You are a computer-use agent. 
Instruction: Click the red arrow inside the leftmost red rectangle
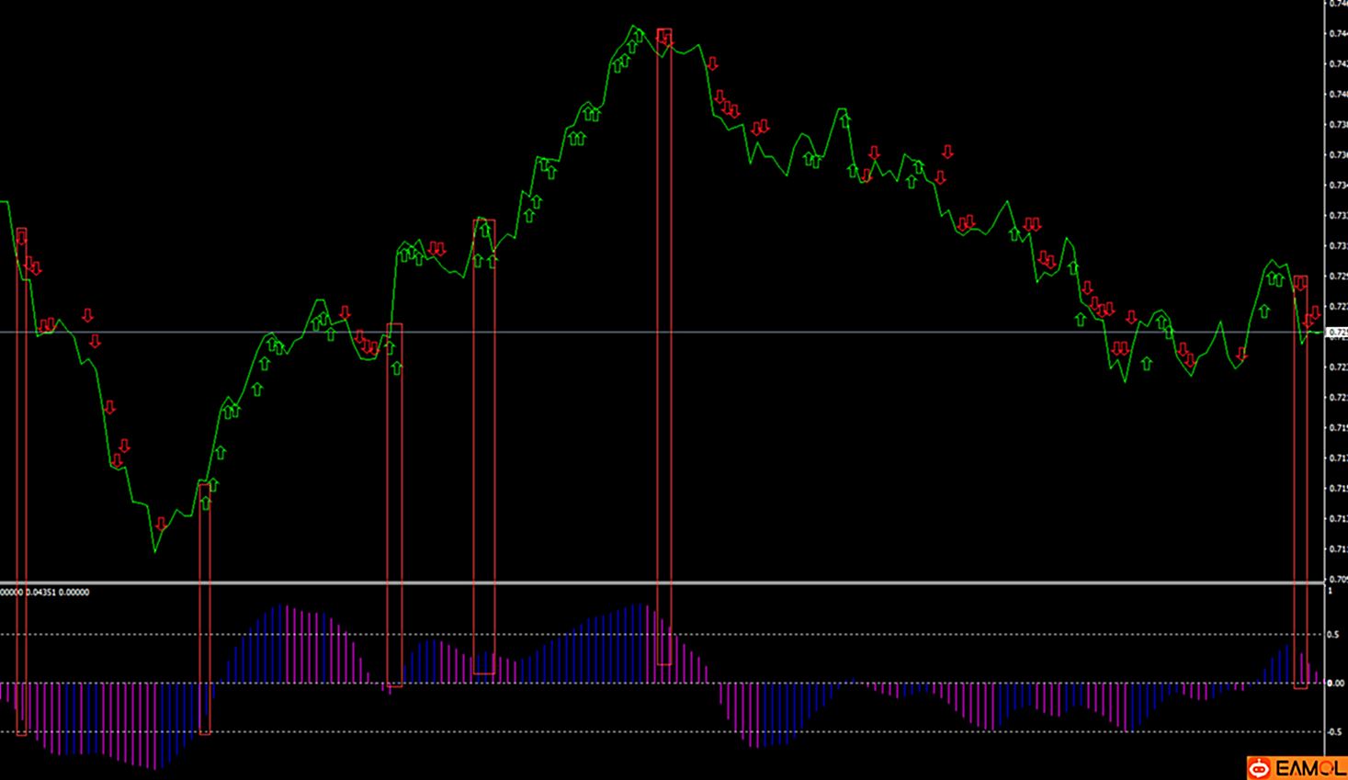click(x=21, y=238)
